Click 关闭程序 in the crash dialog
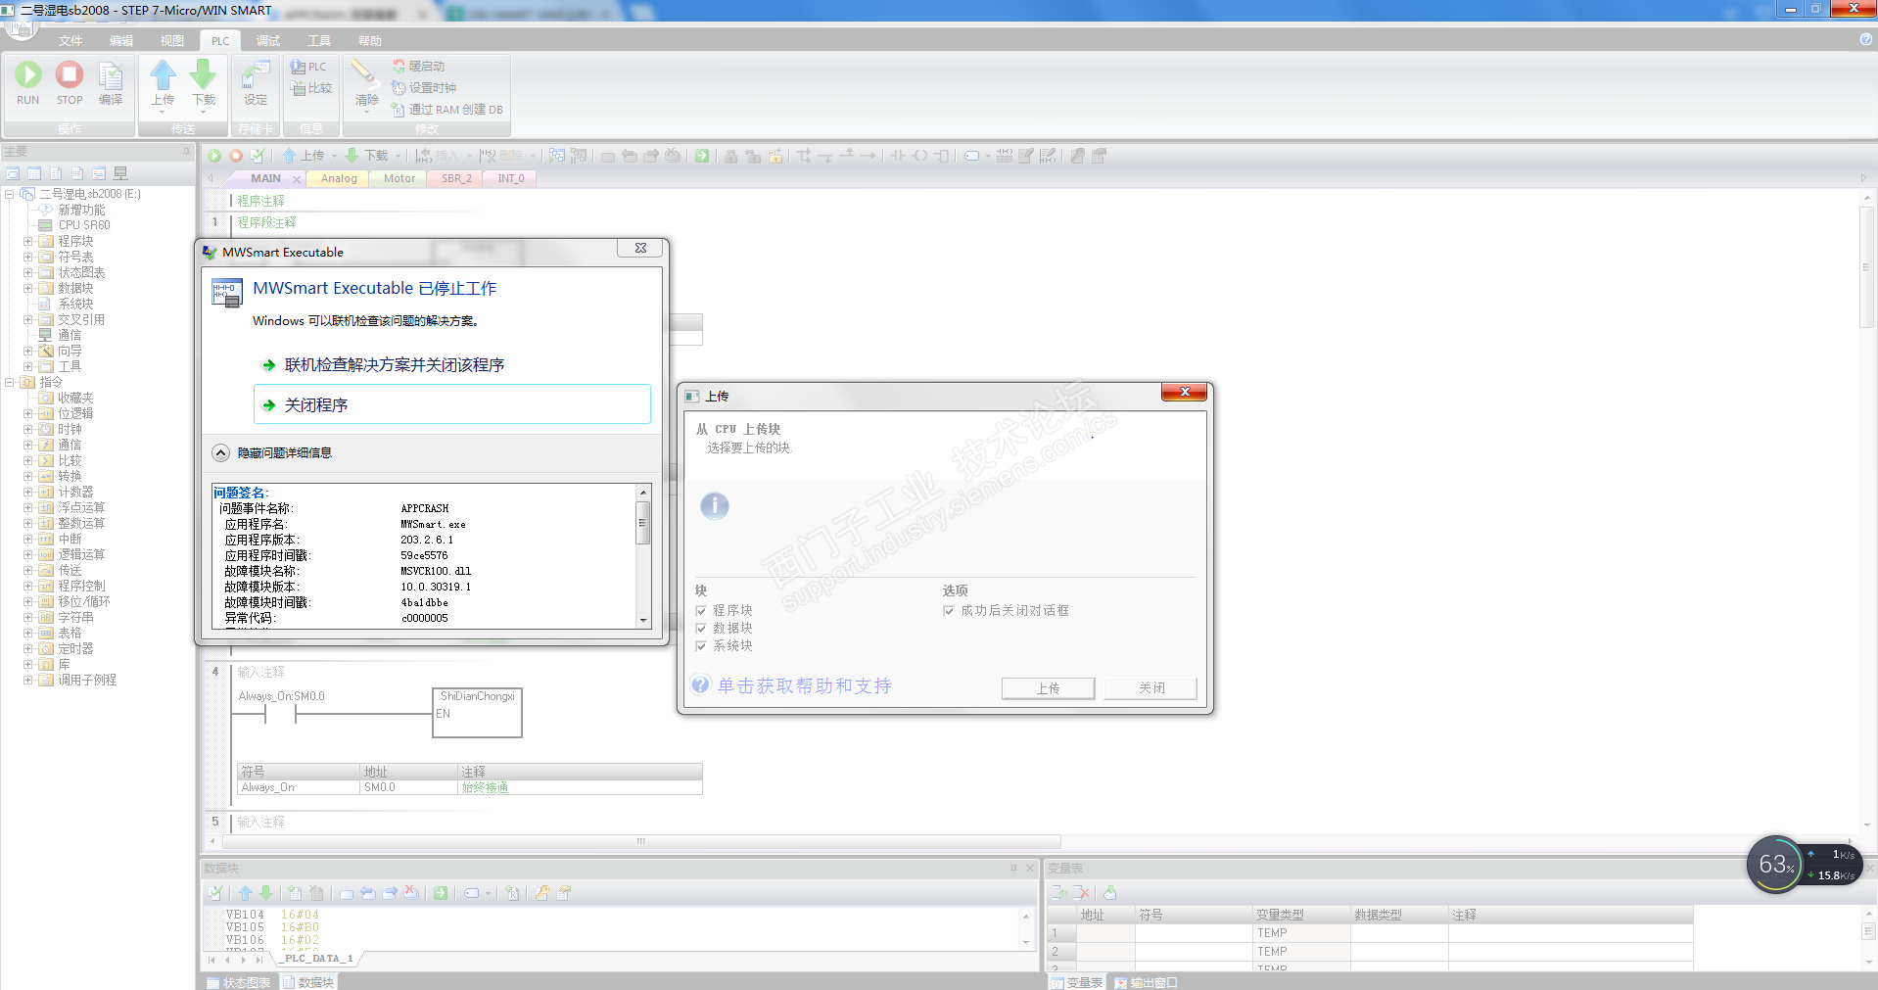 coord(452,404)
